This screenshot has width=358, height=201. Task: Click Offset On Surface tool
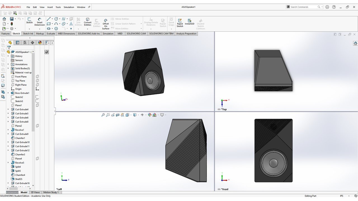(x=106, y=24)
